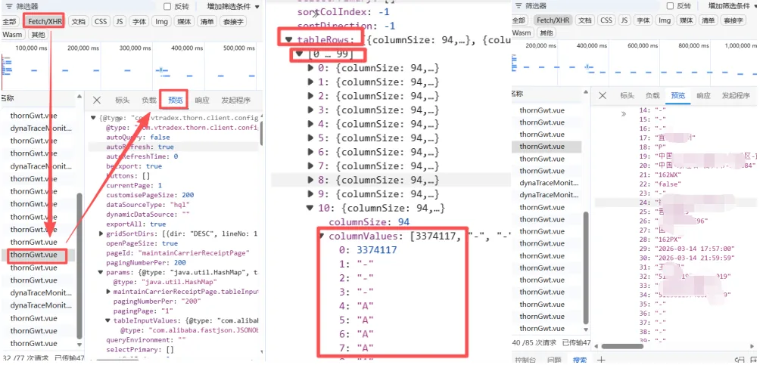Expand maintainCarrierReceiptPage.tableInput node
Screen dimensions: 763x365
tap(108, 292)
